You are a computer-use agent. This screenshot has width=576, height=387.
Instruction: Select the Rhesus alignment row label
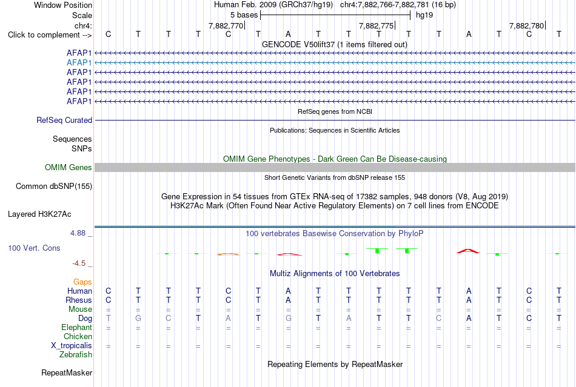pyautogui.click(x=79, y=300)
